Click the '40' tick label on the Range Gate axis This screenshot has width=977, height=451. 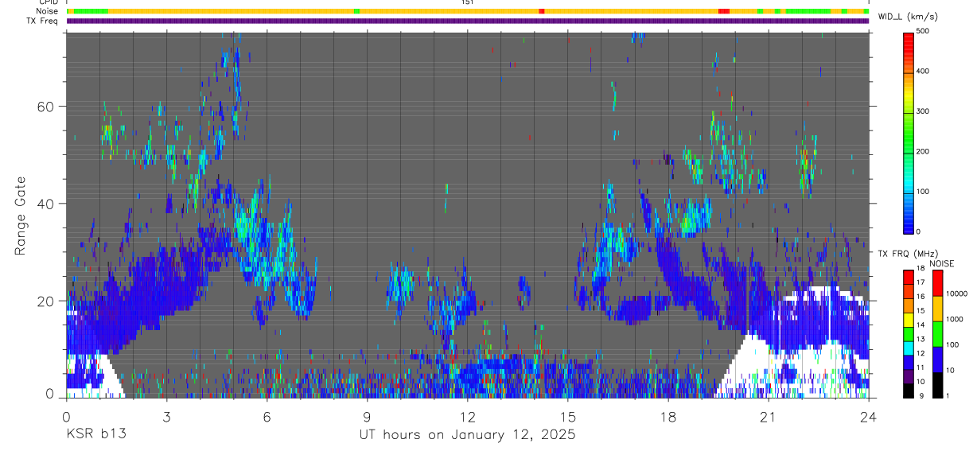(x=47, y=204)
